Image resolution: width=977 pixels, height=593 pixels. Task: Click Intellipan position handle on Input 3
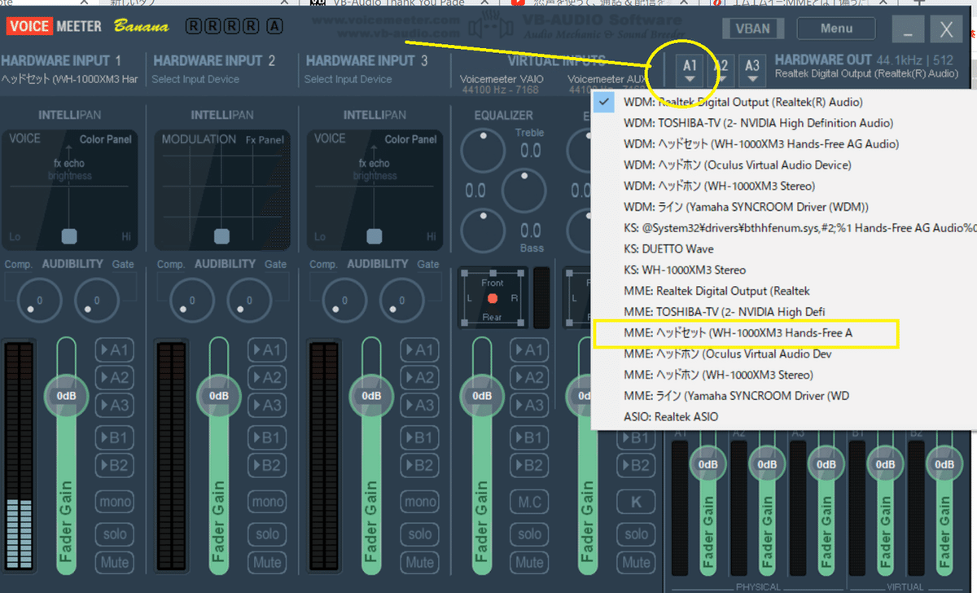374,236
